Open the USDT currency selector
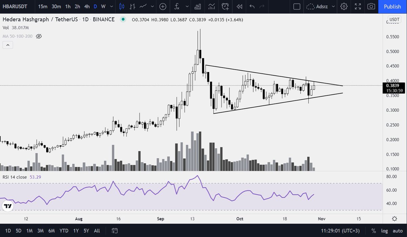407x237 pixels. tap(394, 19)
